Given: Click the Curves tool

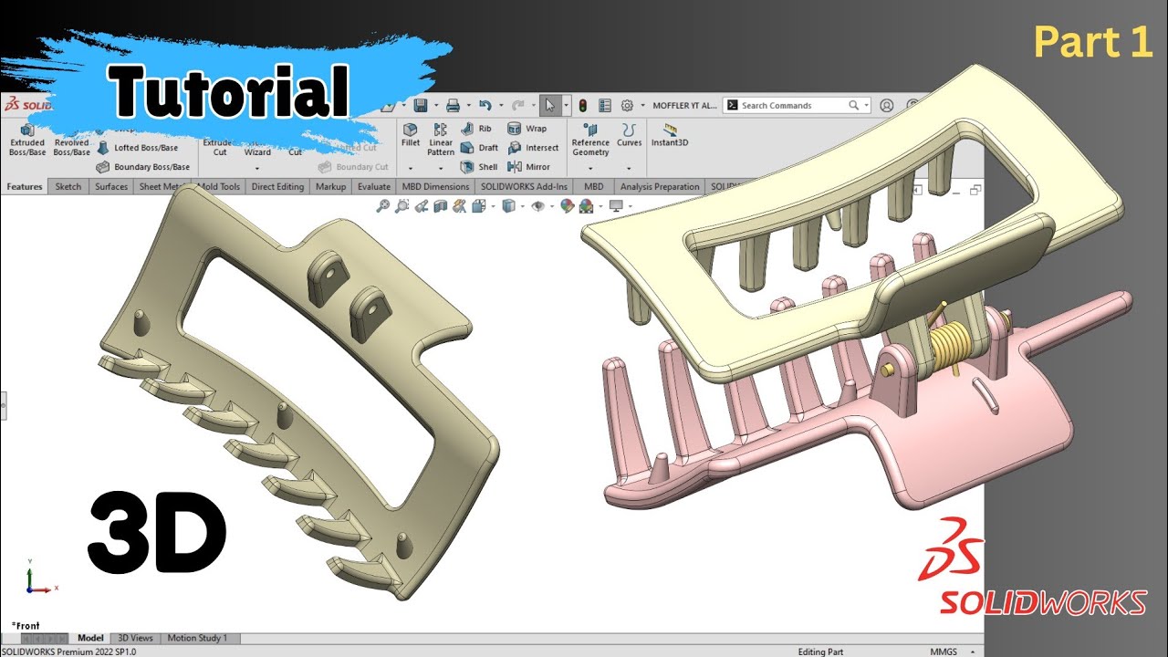Looking at the screenshot, I should click(630, 135).
